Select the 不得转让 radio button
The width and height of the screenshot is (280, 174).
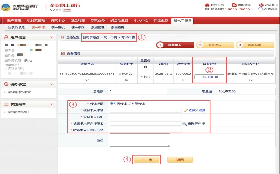pyautogui.click(x=129, y=103)
